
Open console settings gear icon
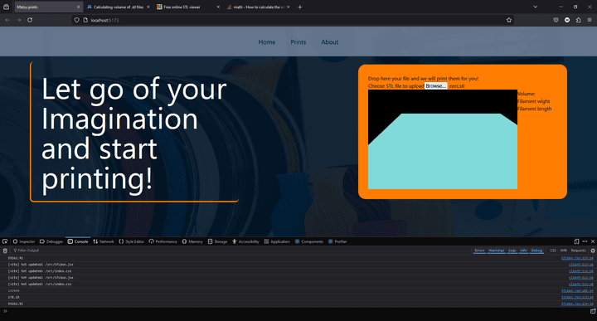[592, 250]
